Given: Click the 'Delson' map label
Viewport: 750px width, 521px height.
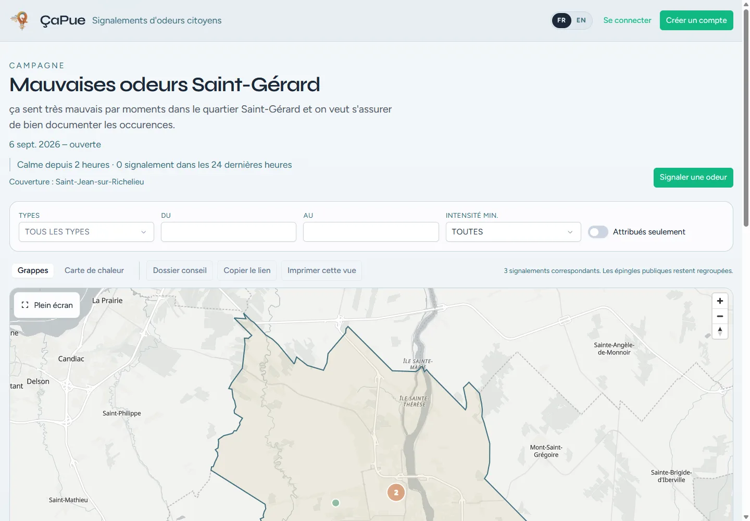Looking at the screenshot, I should 38,381.
